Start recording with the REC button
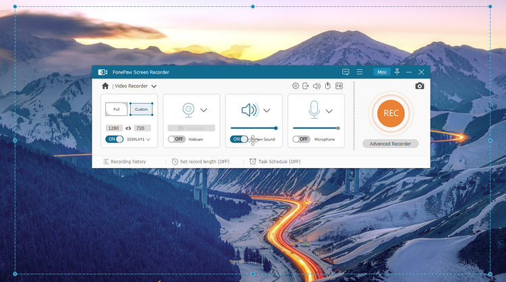The height and width of the screenshot is (282, 506). tap(391, 113)
